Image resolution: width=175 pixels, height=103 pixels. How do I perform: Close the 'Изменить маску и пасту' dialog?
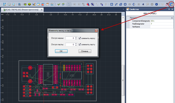[x=96, y=31]
